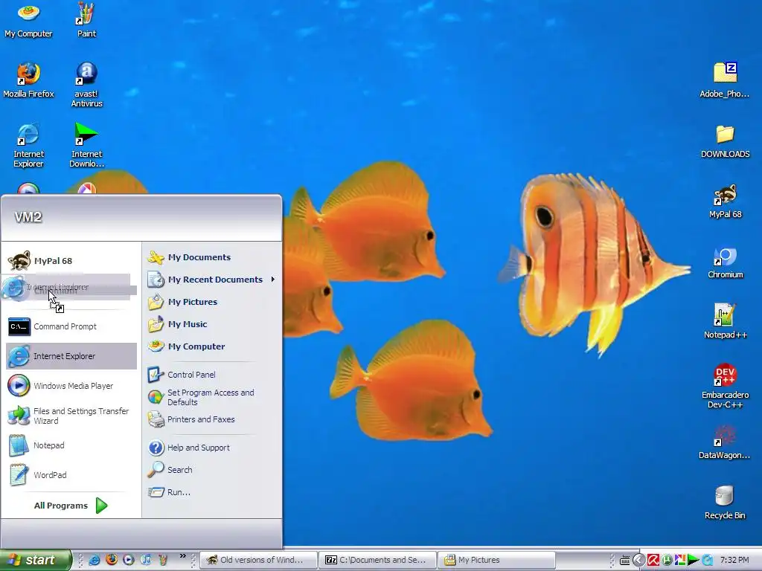Image resolution: width=762 pixels, height=571 pixels.
Task: Click the Paint quick launch icon
Action: (x=163, y=560)
